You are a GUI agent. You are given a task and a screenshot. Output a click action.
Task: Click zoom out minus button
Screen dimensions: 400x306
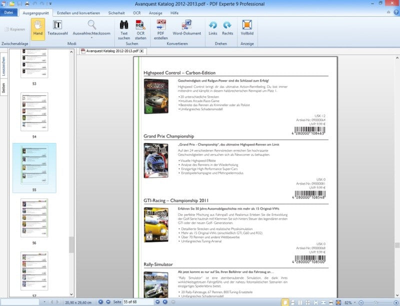(x=361, y=302)
